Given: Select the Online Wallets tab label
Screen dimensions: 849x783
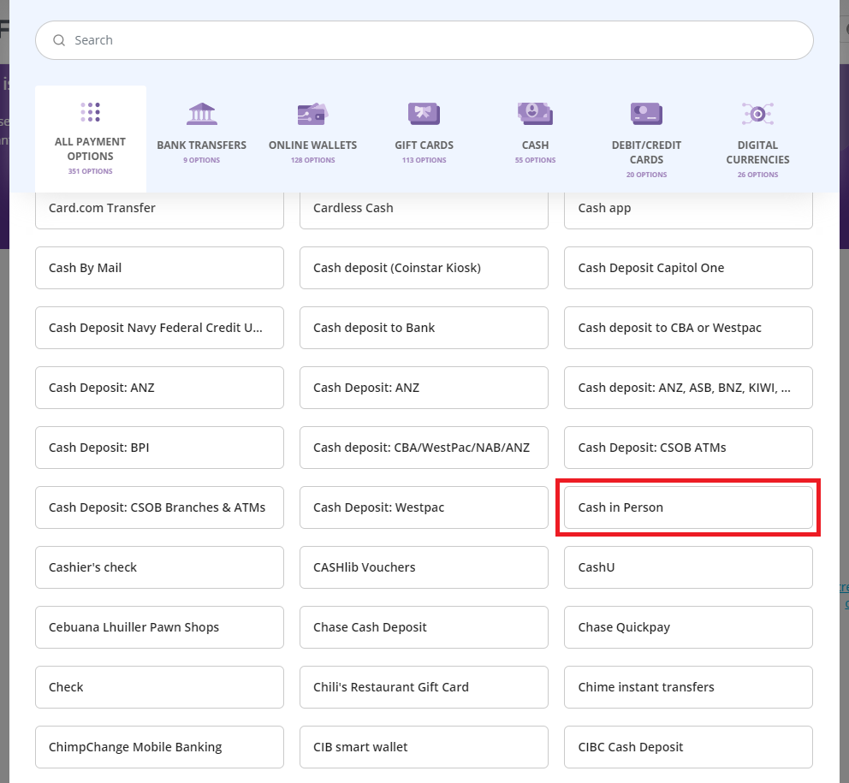Looking at the screenshot, I should click(x=313, y=145).
